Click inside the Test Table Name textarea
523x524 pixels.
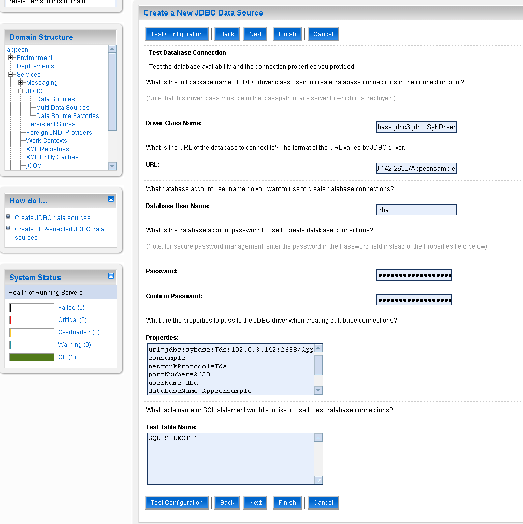(x=230, y=458)
